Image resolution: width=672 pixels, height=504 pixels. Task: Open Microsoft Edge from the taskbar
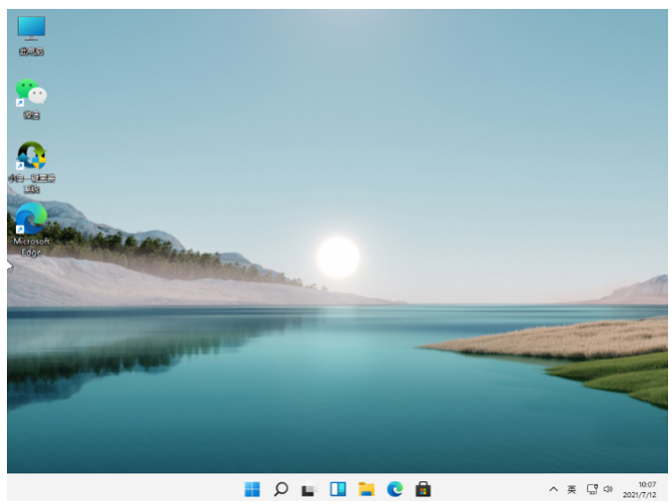click(x=395, y=488)
